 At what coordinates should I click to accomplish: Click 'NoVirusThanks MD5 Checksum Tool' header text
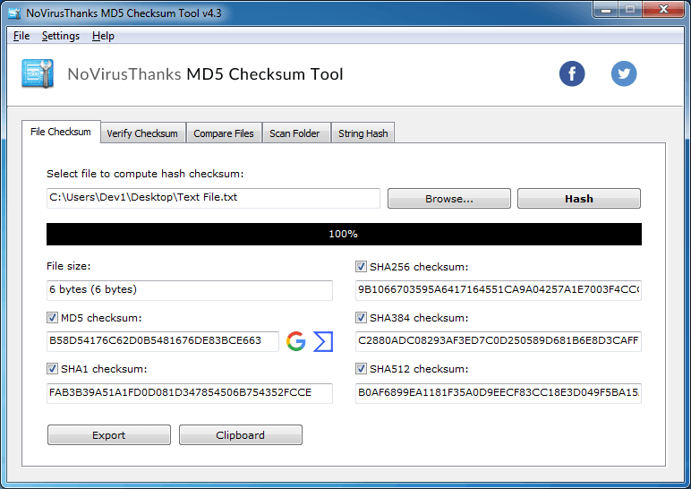(205, 74)
